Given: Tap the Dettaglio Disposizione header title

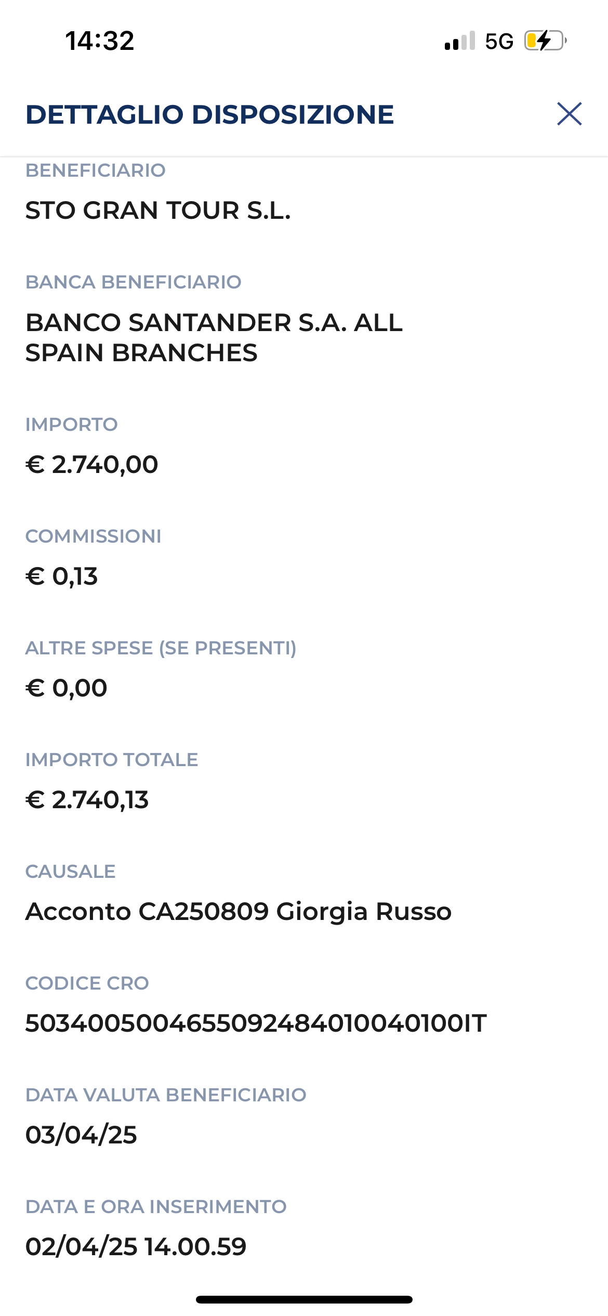Looking at the screenshot, I should (210, 114).
